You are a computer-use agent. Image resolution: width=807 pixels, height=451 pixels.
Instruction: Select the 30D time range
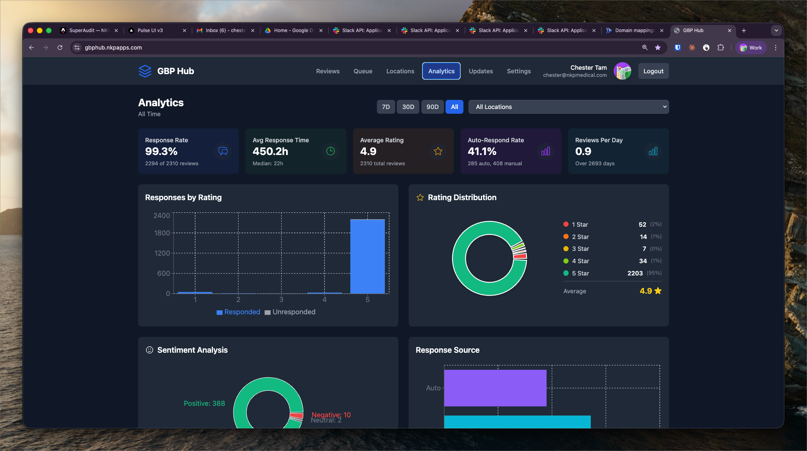pyautogui.click(x=408, y=107)
